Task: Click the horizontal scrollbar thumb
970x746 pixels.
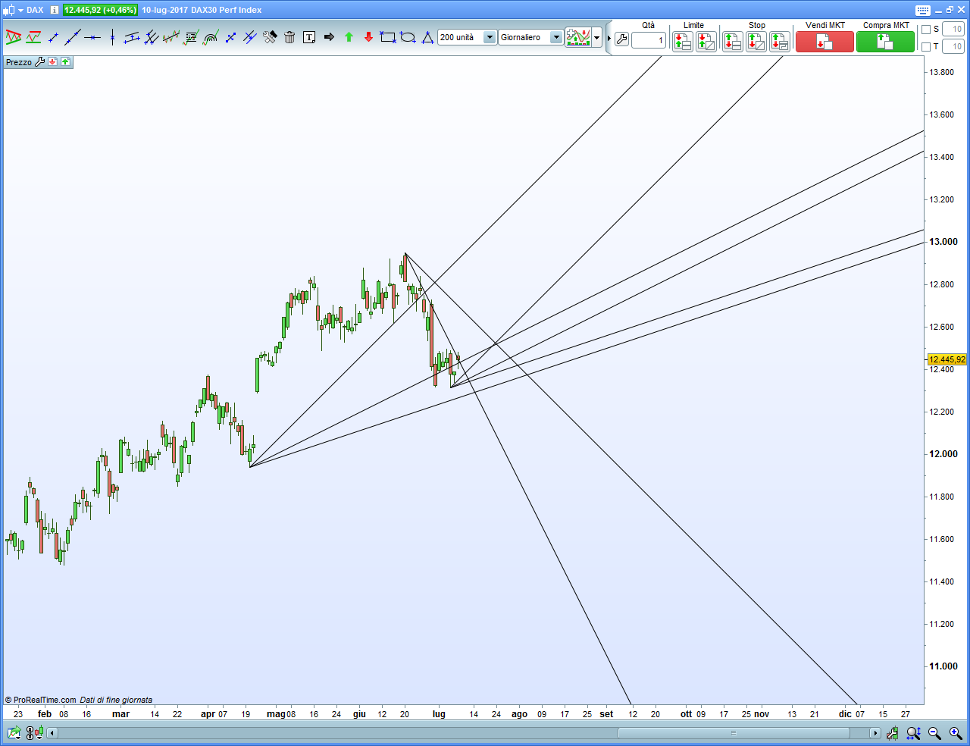Action: click(734, 733)
